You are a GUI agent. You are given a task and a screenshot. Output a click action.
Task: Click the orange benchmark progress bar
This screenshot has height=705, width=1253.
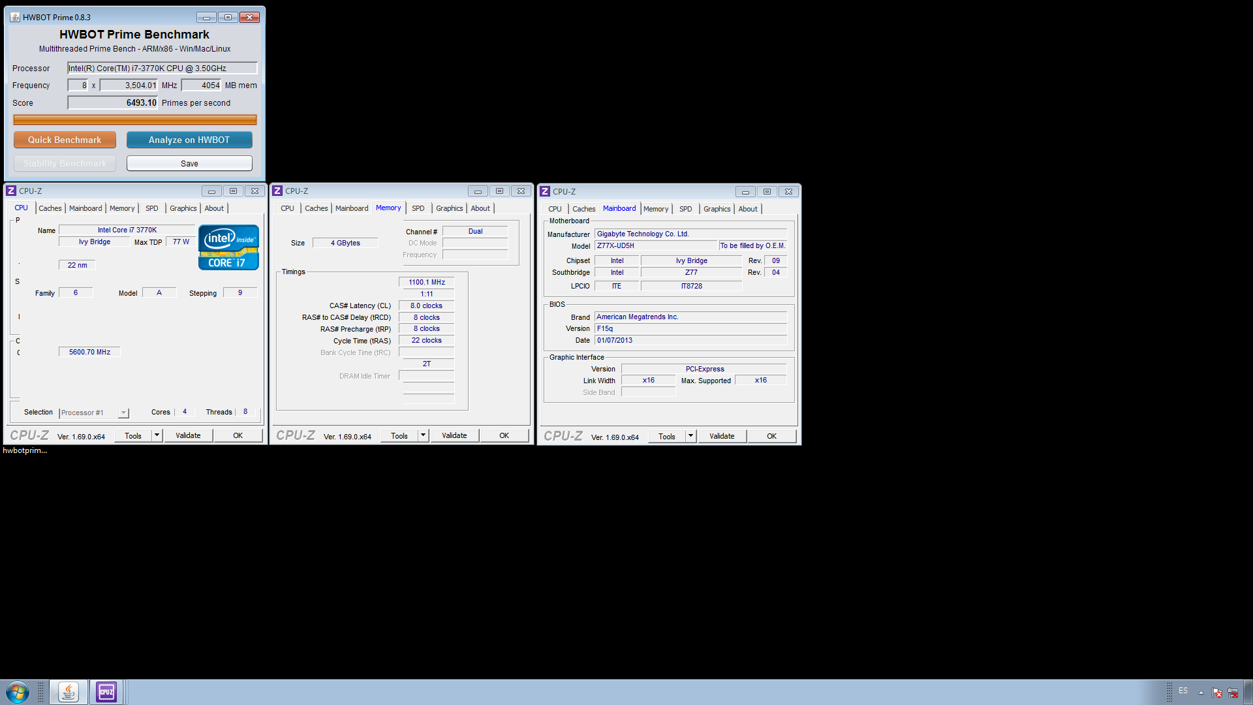tap(135, 119)
